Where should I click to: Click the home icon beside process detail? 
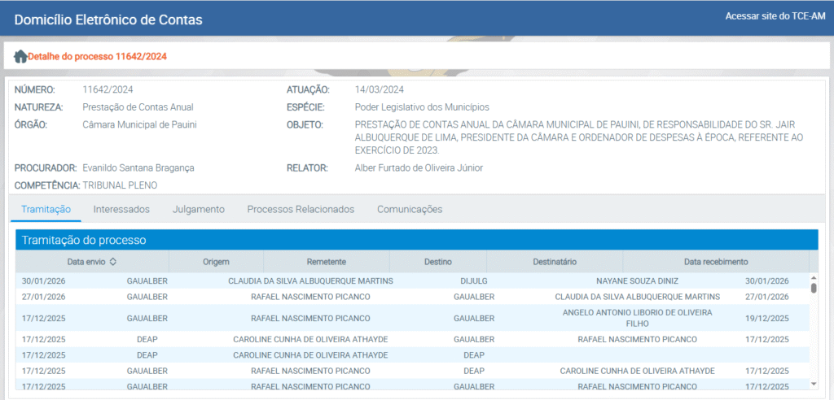[x=20, y=56]
